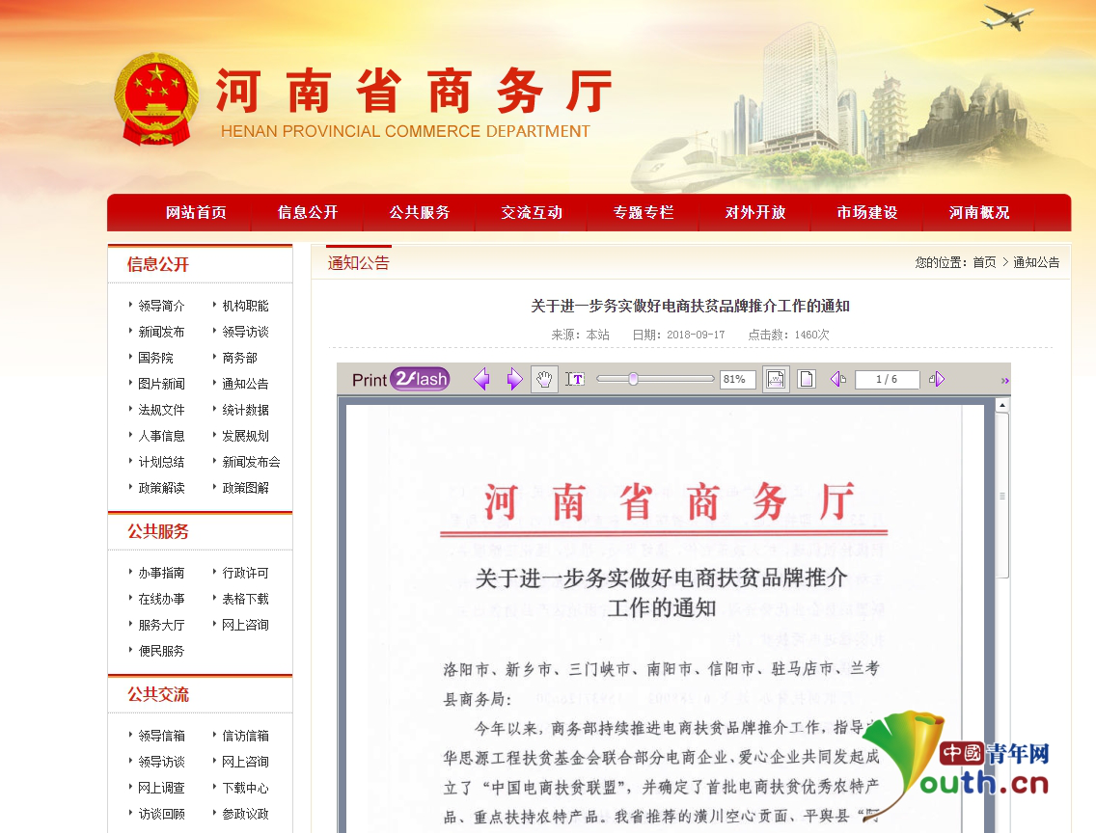The width and height of the screenshot is (1096, 833).
Task: Expand the viewer toolbar overflow chevron
Action: pyautogui.click(x=1004, y=381)
